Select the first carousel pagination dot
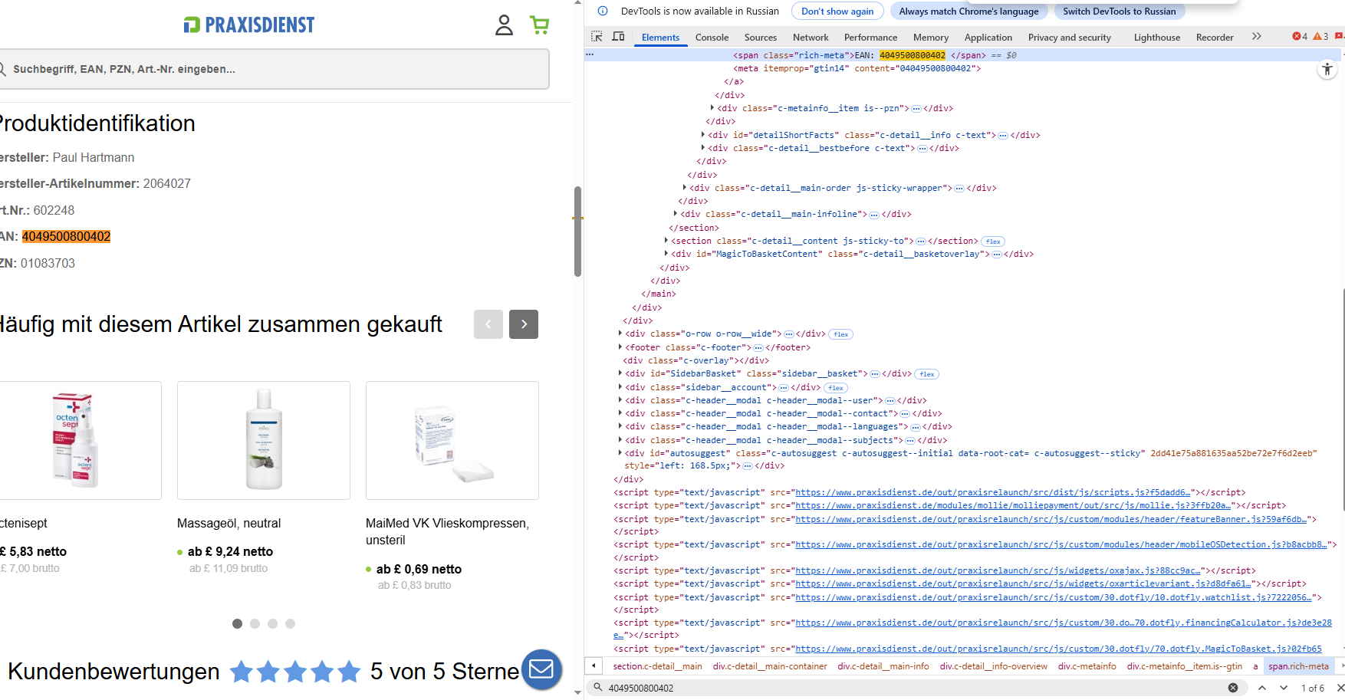This screenshot has height=700, width=1345. point(237,624)
